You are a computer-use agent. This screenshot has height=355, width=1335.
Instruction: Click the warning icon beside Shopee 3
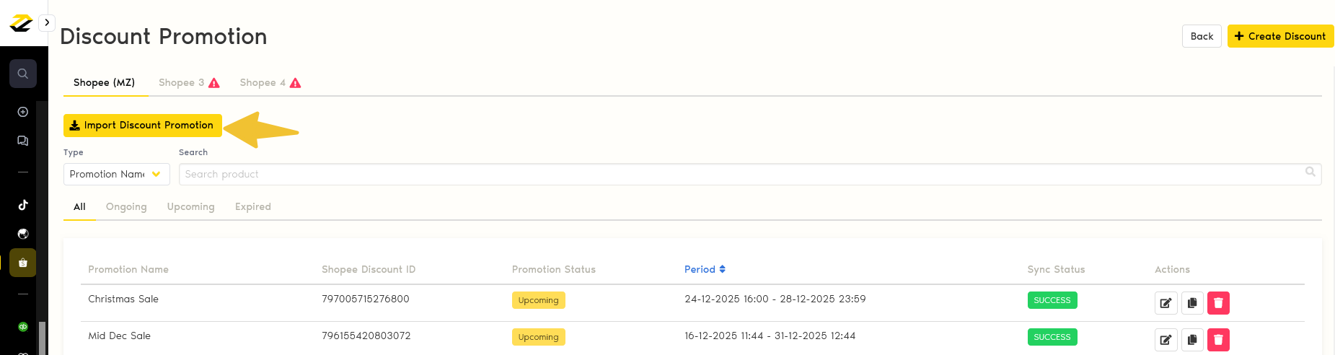point(214,83)
